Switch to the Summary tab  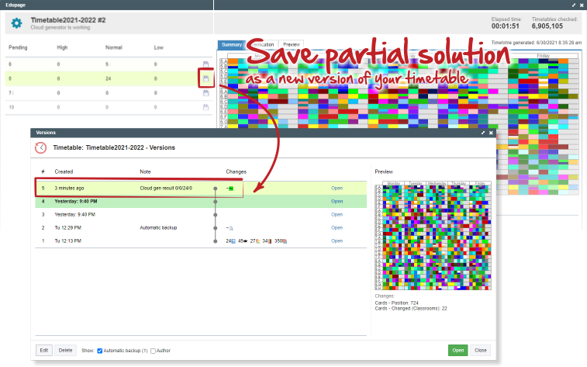point(232,45)
